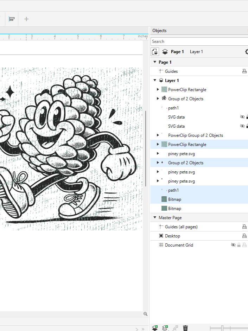This screenshot has width=248, height=331.
Task: Click the show object properties view icon
Action: [155, 52]
